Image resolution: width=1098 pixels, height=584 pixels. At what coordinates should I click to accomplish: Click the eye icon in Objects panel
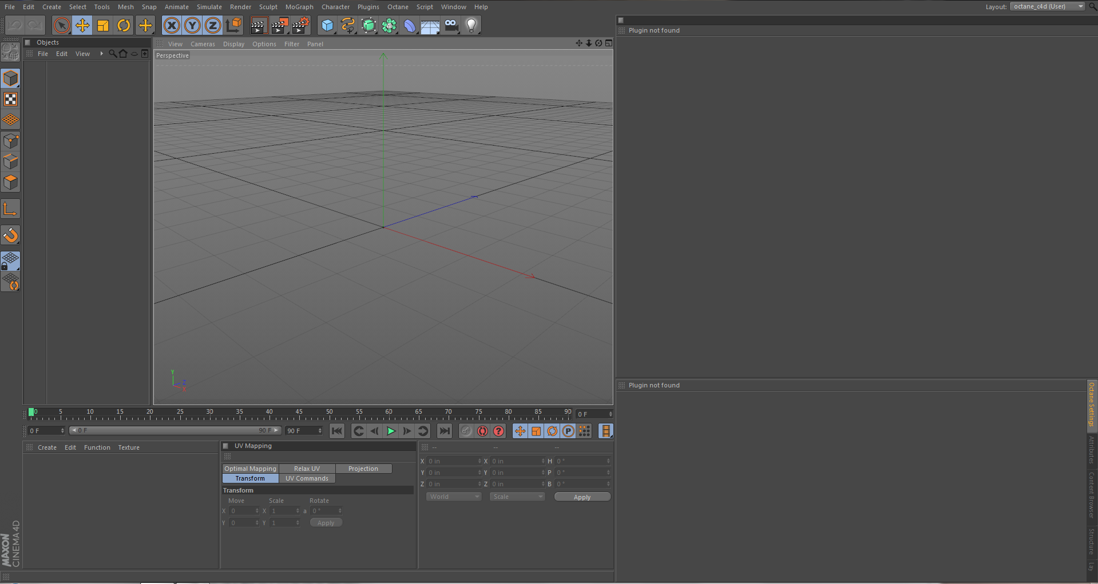pos(134,54)
